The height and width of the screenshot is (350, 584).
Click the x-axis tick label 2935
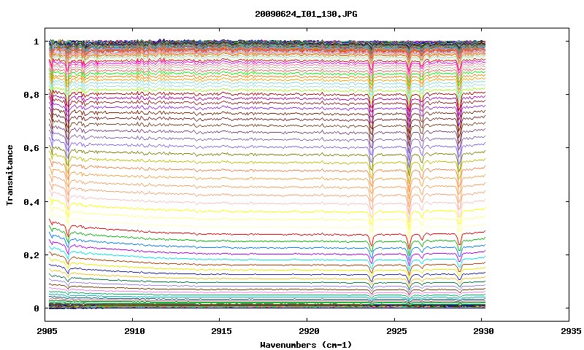click(571, 331)
